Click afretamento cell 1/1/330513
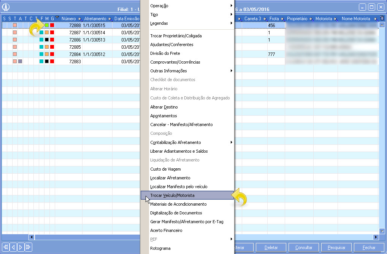Viewport: 387px width, 254px height. click(x=94, y=40)
